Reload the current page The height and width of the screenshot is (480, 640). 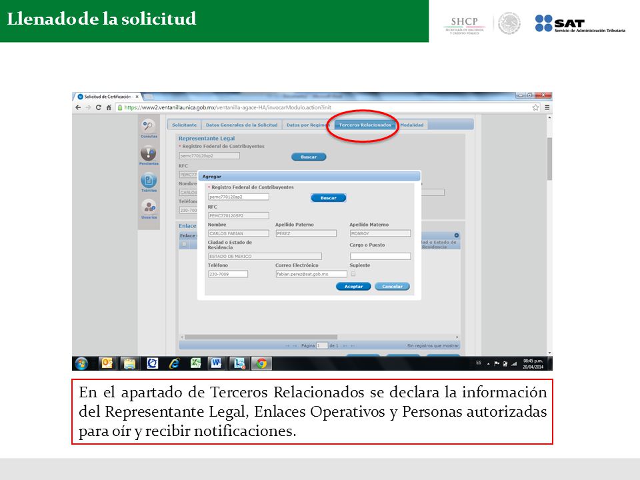(99, 107)
